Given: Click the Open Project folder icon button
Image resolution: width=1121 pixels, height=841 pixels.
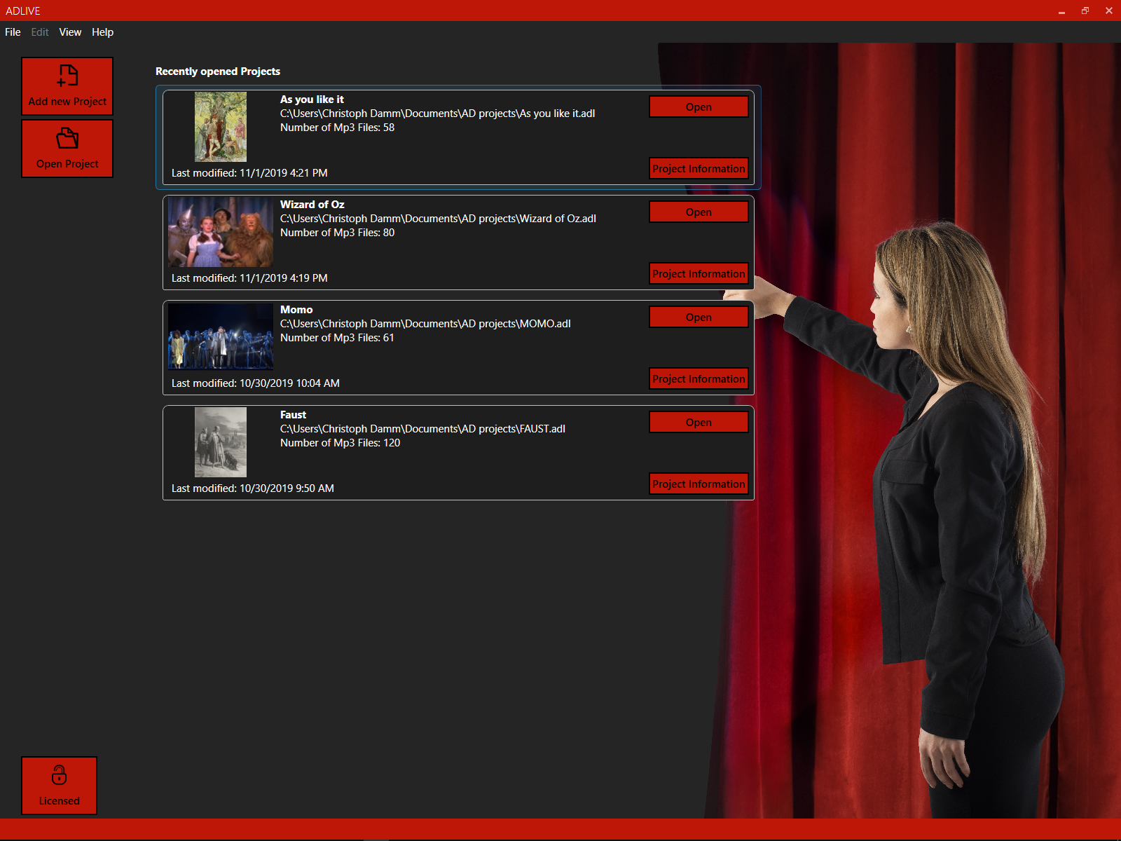Looking at the screenshot, I should click(67, 149).
